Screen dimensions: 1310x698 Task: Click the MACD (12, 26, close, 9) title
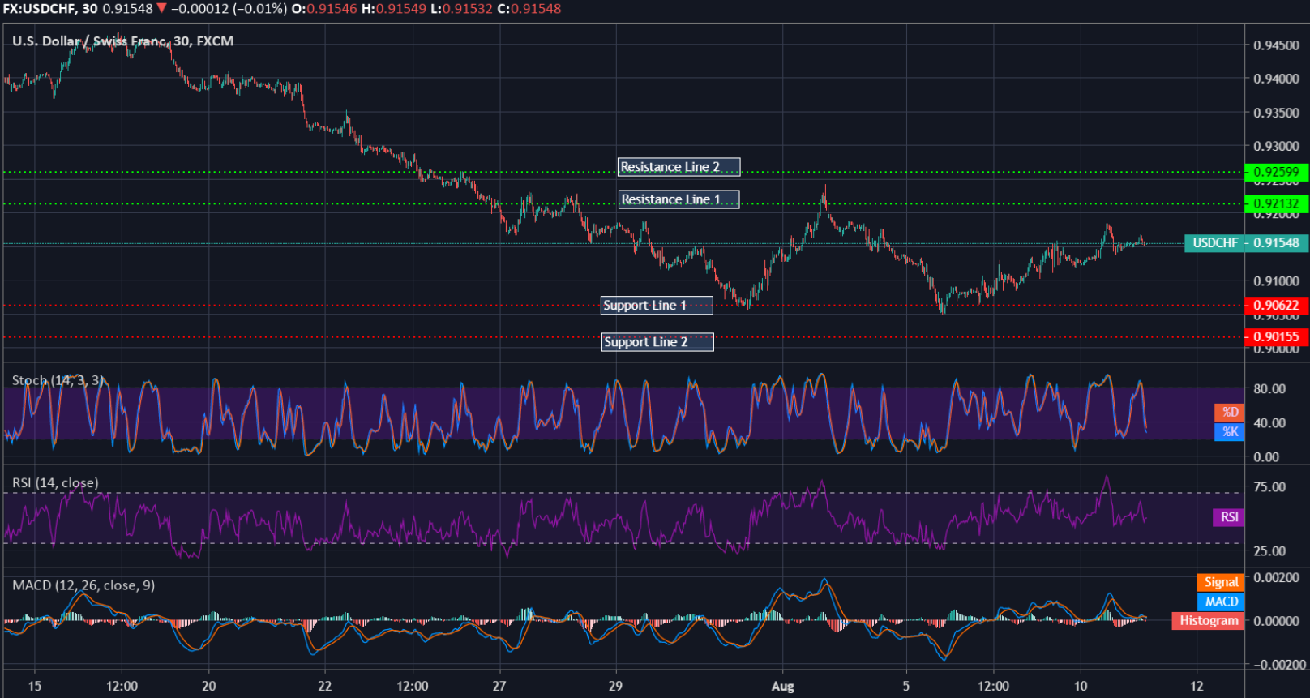click(83, 585)
